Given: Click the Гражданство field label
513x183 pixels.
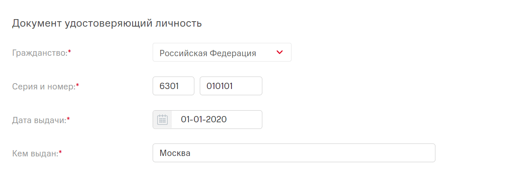Looking at the screenshot, I should tap(40, 53).
